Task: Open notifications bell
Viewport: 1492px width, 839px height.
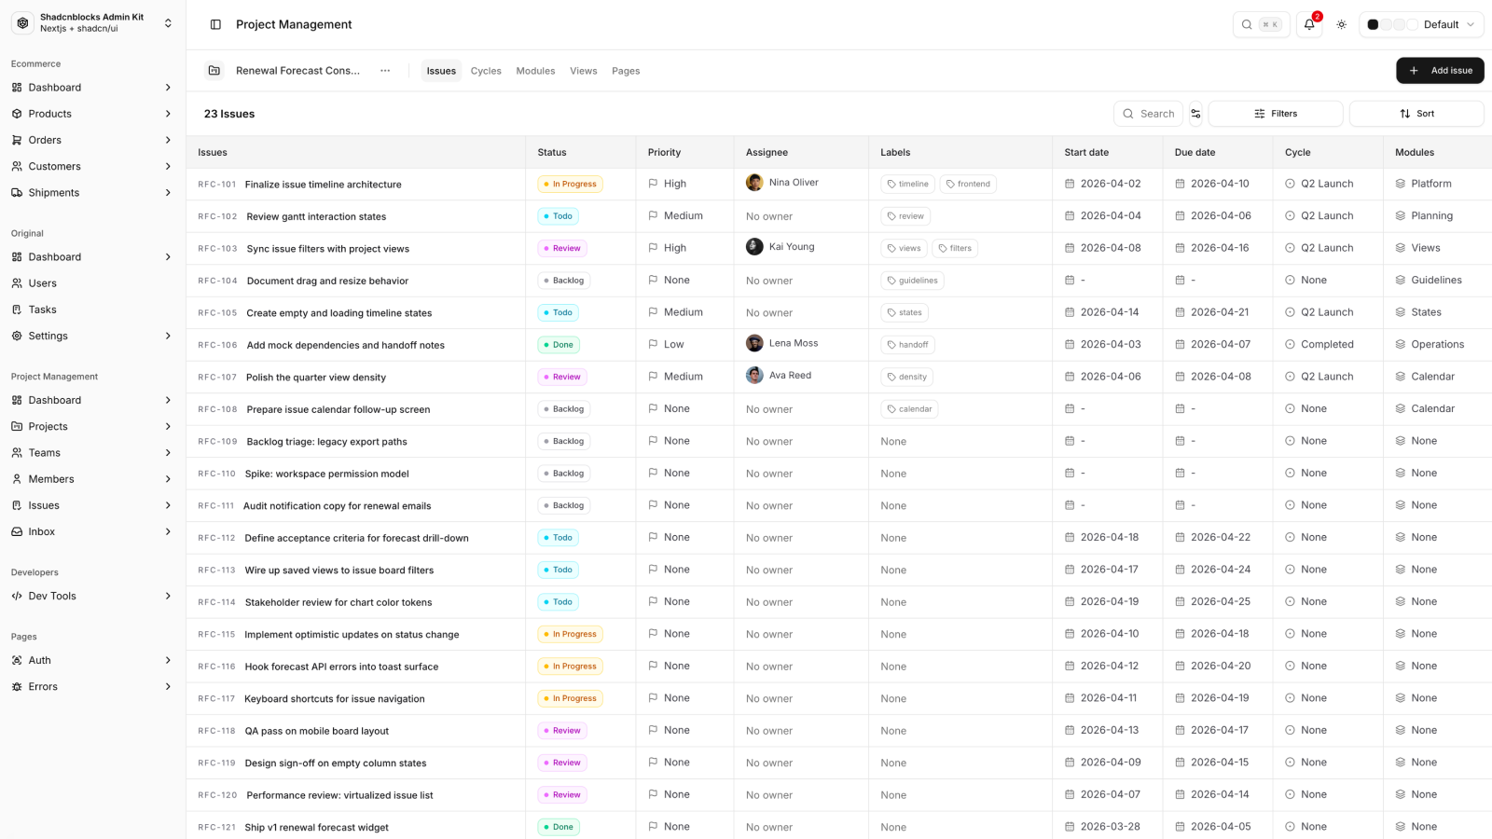Action: click(1309, 24)
